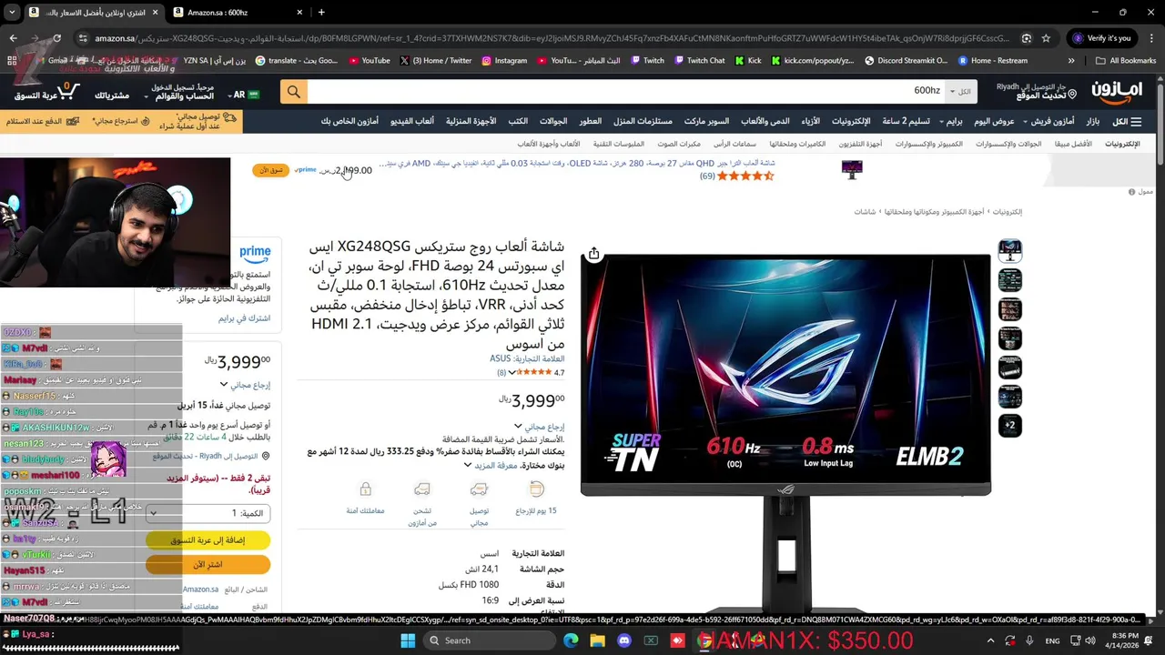1165x655 pixels.
Task: Click the browser Back arrow
Action: click(x=13, y=38)
